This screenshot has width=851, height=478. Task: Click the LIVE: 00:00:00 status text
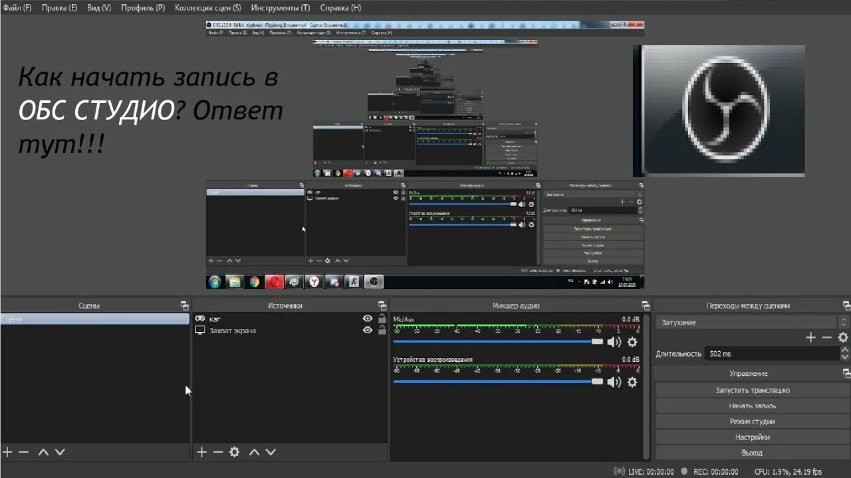[651, 472]
